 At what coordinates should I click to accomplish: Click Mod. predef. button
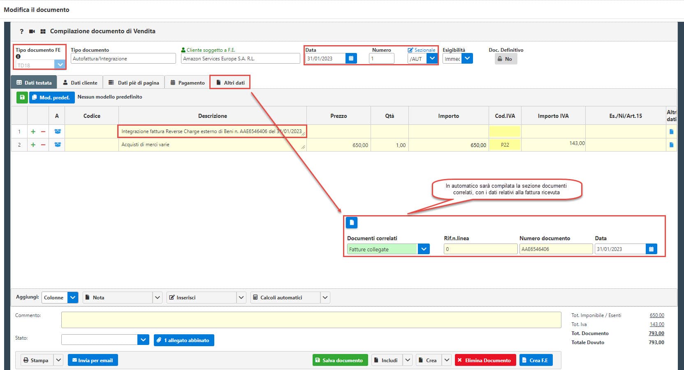tap(52, 97)
